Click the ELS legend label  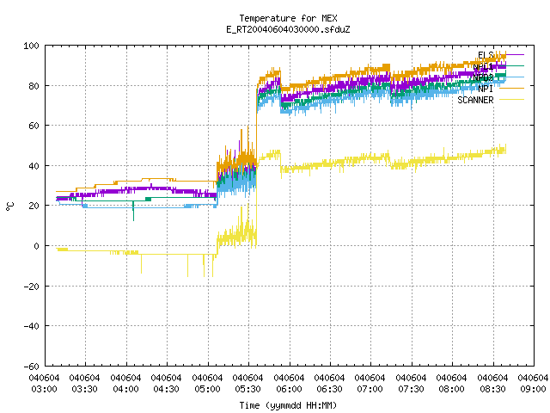(x=486, y=55)
